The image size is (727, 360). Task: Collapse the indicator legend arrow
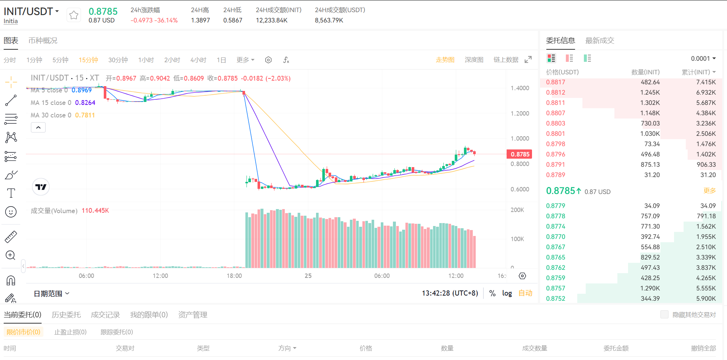[38, 127]
